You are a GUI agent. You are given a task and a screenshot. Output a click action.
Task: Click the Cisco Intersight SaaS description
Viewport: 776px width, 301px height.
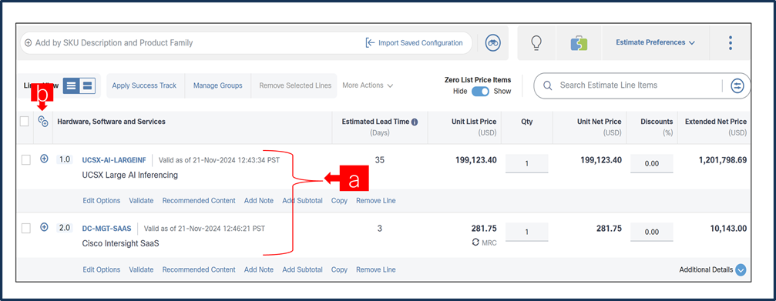(120, 244)
